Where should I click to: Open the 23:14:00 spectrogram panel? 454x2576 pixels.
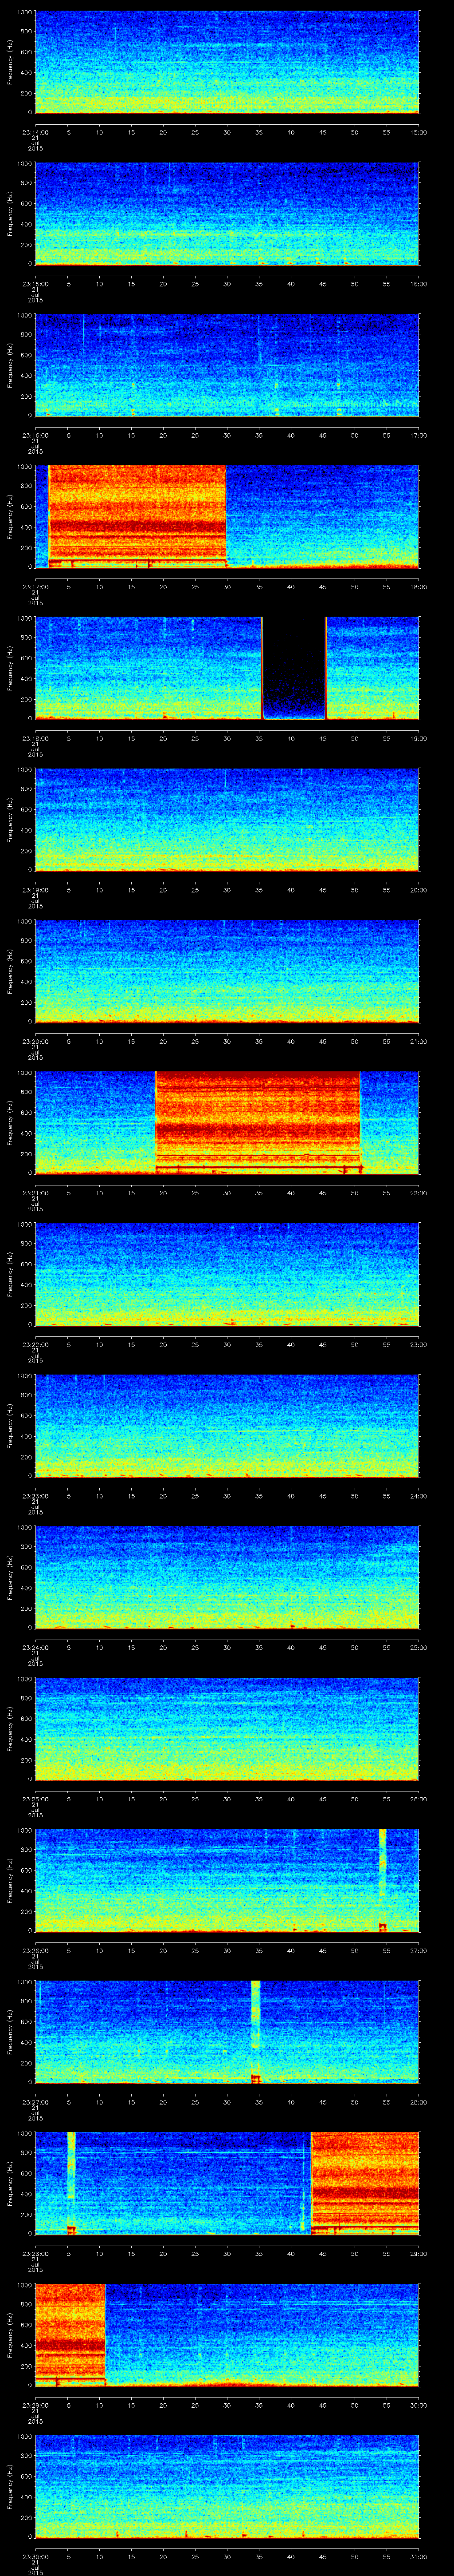227,62
